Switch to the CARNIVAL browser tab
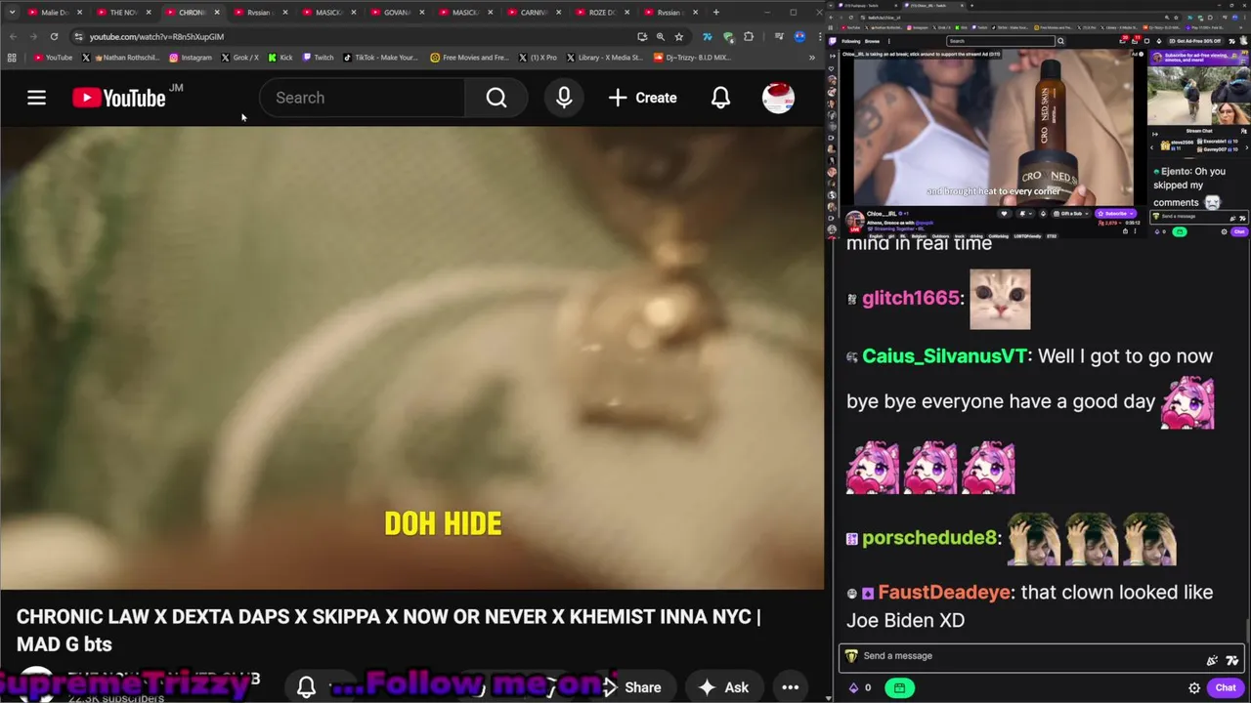The width and height of the screenshot is (1251, 703). (533, 13)
